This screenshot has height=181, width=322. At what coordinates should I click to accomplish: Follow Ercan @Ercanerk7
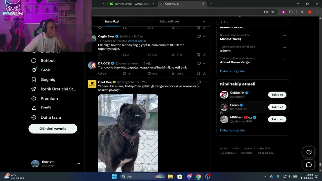[x=277, y=107]
